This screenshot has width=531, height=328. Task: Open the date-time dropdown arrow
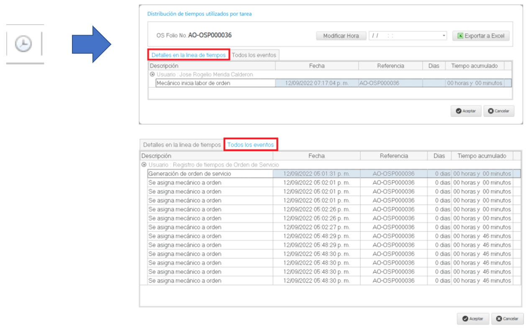click(444, 36)
